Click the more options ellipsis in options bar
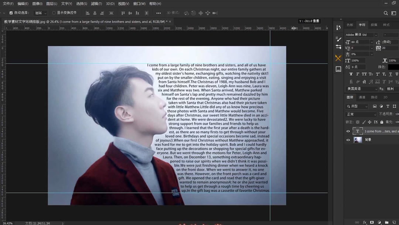The image size is (399, 225). (x=158, y=13)
